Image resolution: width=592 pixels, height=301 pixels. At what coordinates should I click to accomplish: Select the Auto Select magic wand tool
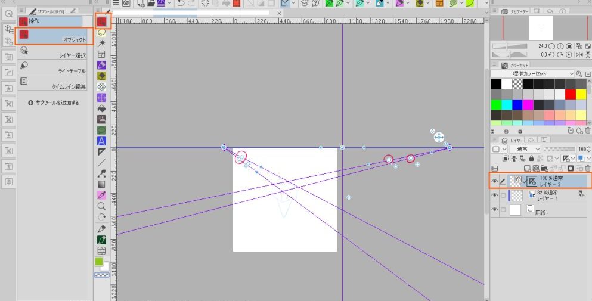(x=101, y=44)
